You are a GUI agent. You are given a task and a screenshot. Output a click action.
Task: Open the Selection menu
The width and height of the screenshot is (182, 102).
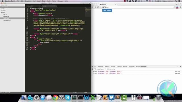tap(28, 1)
